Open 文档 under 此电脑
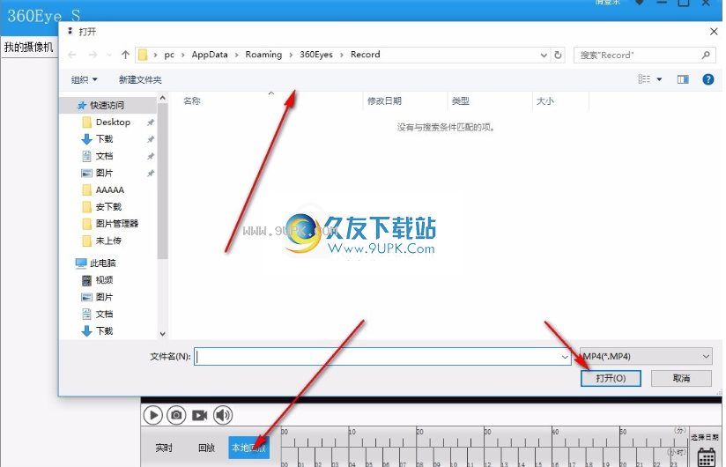 click(x=105, y=314)
